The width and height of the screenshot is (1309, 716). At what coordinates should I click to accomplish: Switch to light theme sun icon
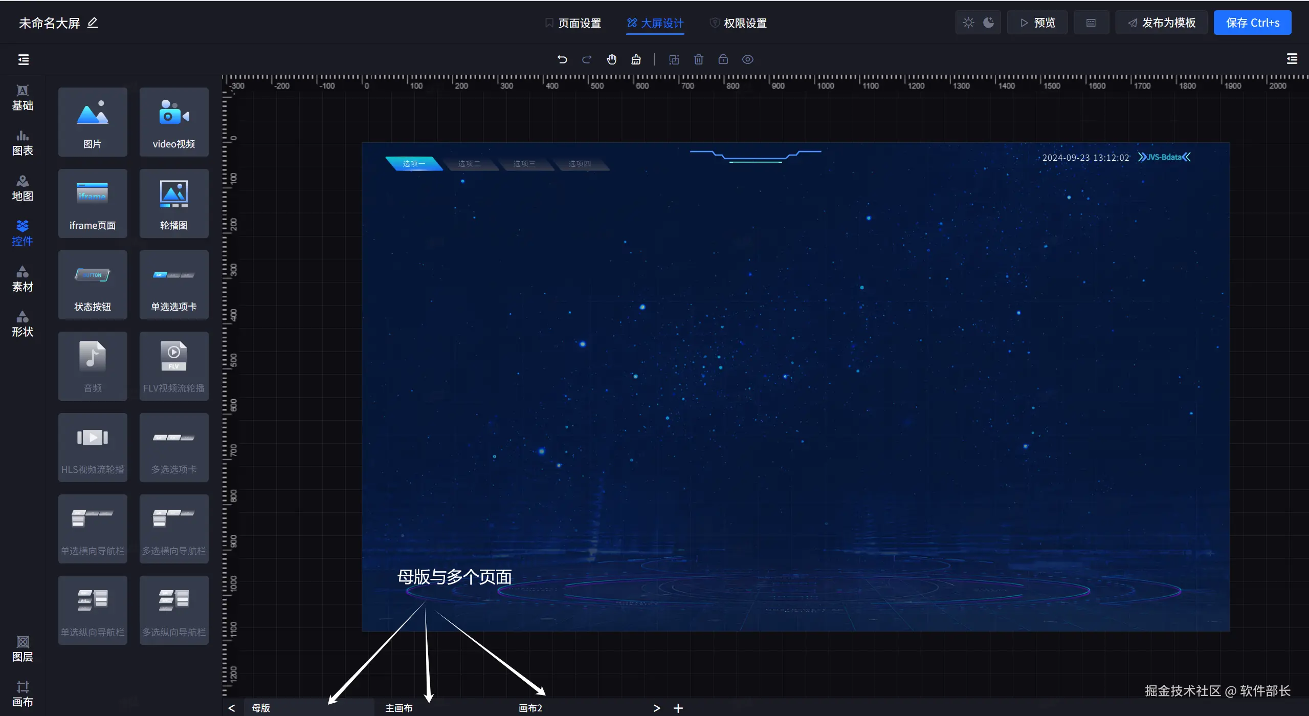click(968, 23)
